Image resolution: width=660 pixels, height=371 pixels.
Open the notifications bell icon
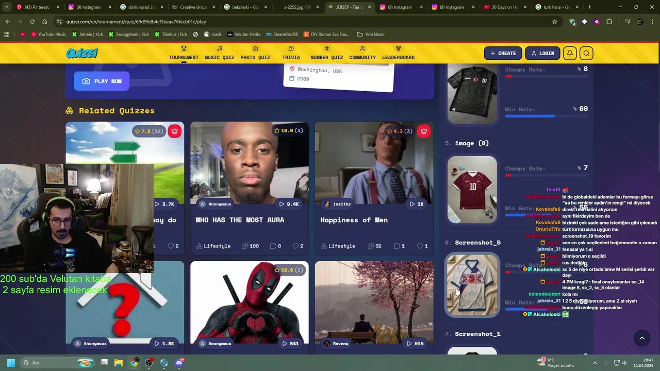570,53
